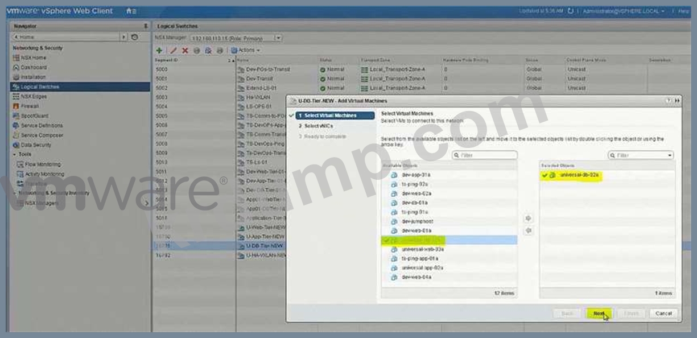Viewport: 697px width, 338px height.
Task: Click the Available Objects filter field
Action: [x=485, y=155]
